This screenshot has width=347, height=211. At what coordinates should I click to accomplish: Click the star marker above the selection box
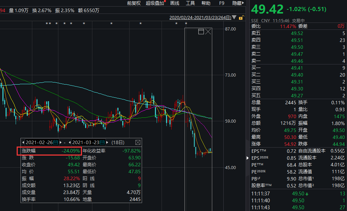[x=186, y=24]
